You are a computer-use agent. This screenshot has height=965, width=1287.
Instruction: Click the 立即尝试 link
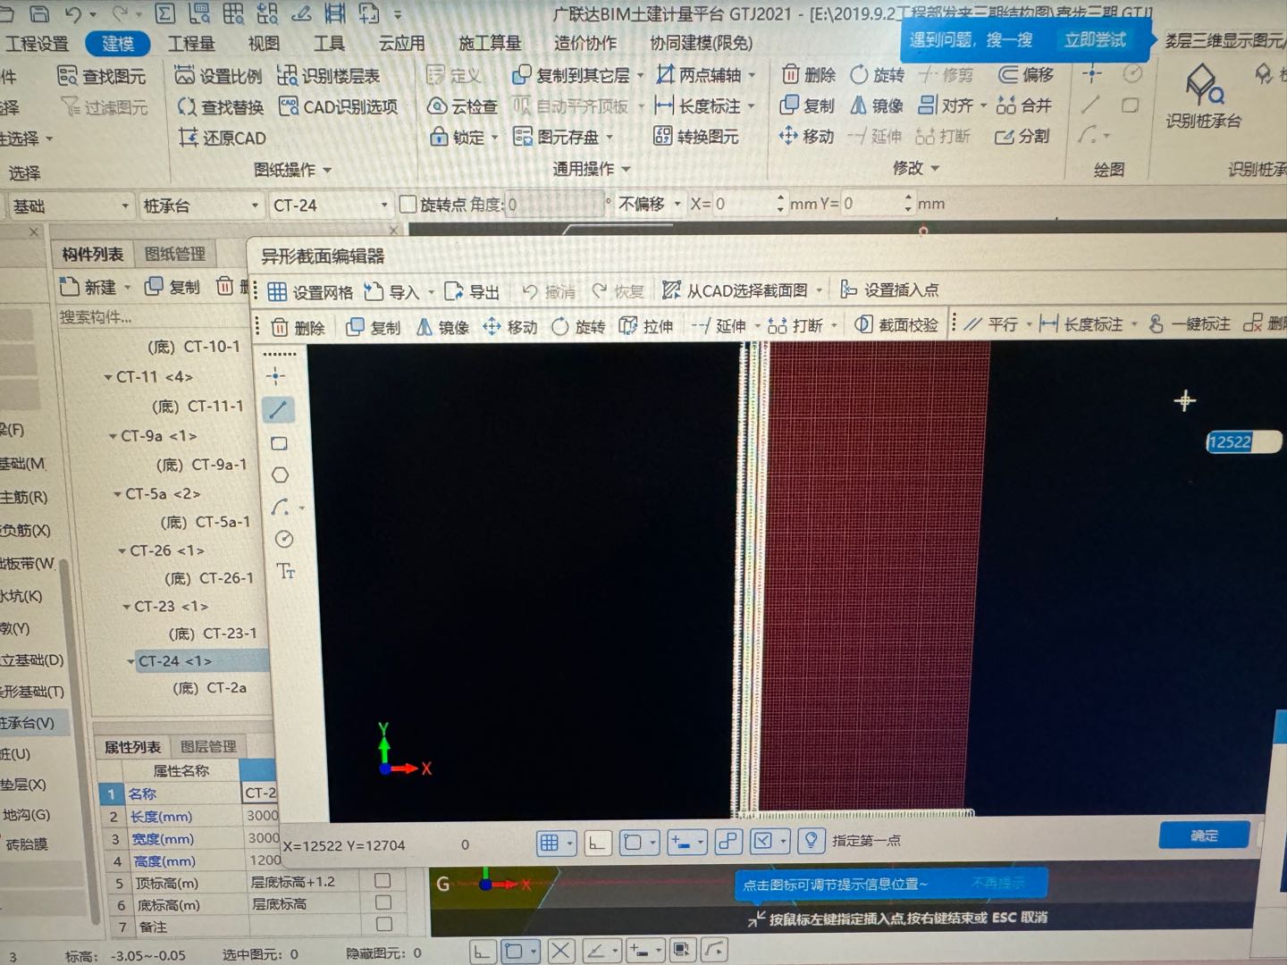(1095, 39)
